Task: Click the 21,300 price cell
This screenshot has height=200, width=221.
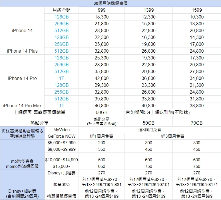Action: (x=197, y=85)
